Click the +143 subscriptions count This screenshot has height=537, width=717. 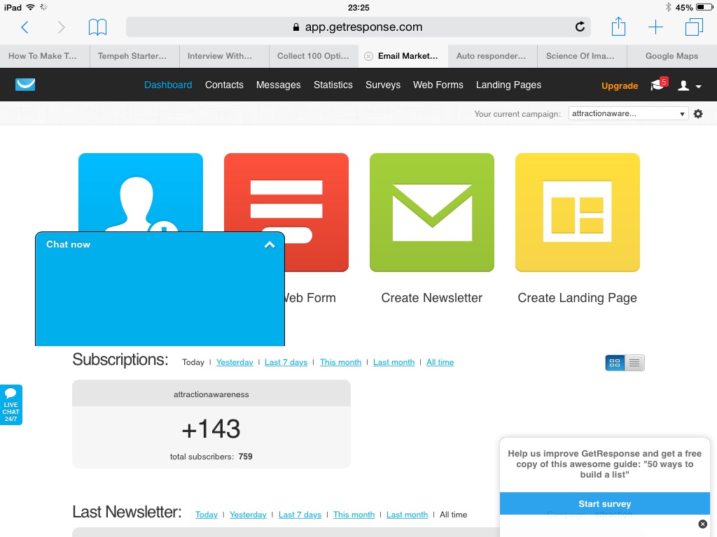211,429
